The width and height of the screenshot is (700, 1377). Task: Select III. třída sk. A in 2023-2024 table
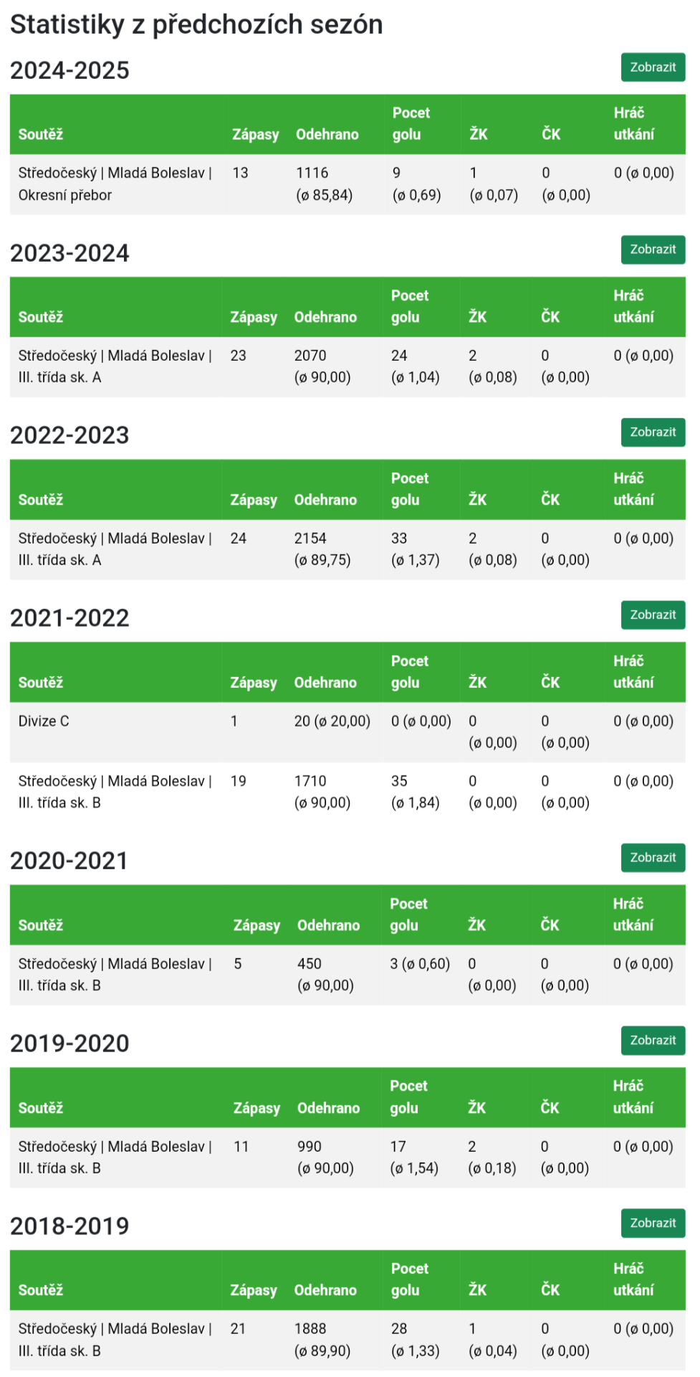coord(115,366)
